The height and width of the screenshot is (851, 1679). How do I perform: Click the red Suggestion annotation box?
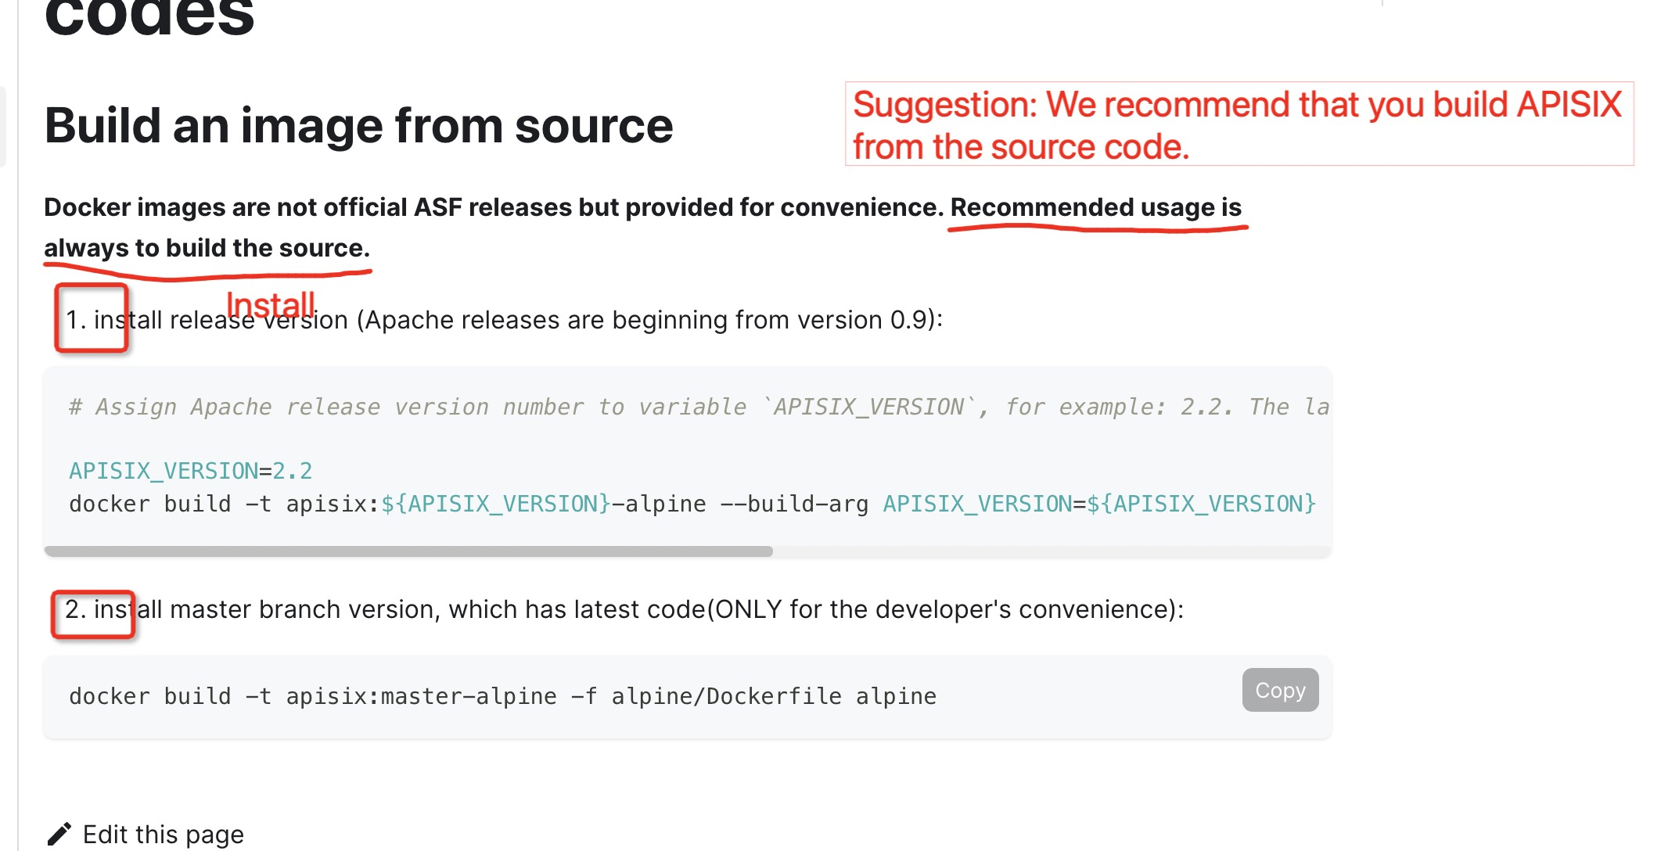(1239, 124)
